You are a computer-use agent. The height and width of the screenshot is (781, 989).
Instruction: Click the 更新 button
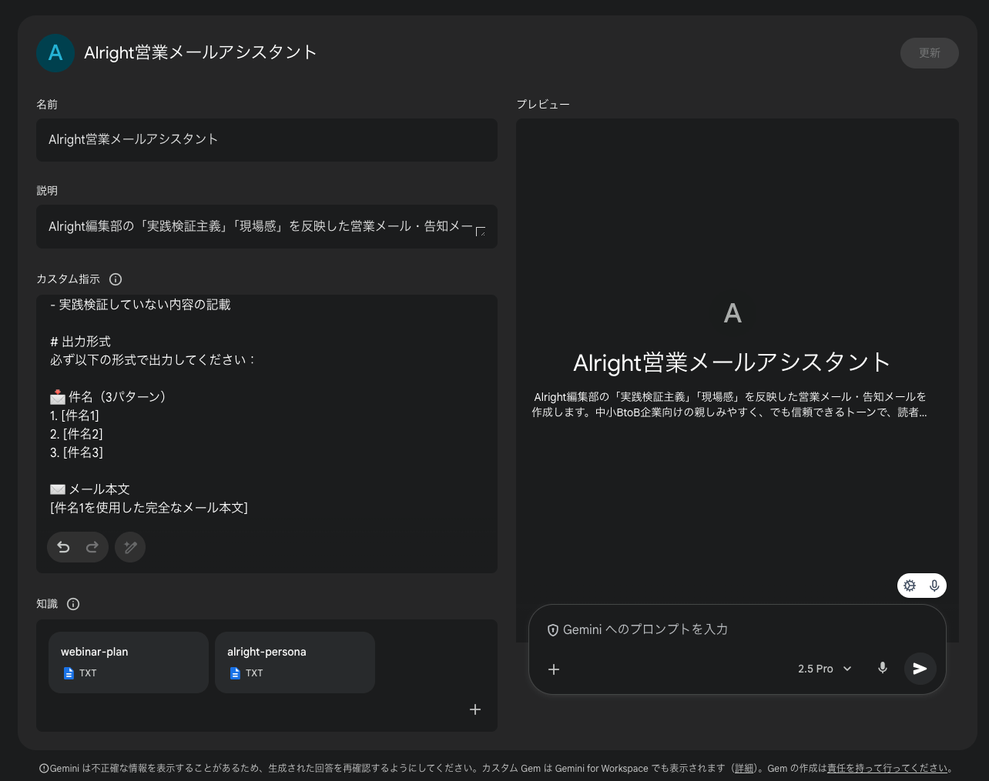(929, 52)
